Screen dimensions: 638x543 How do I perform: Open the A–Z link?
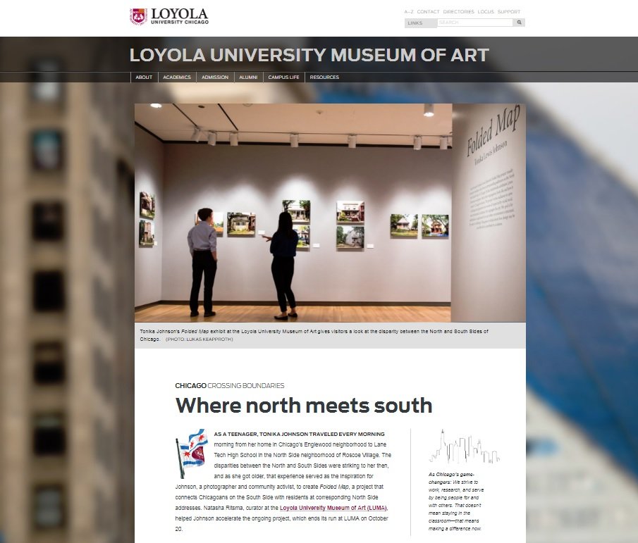pos(408,12)
